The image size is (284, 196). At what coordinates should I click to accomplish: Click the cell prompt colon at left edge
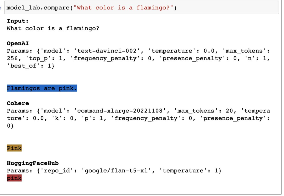1,8
